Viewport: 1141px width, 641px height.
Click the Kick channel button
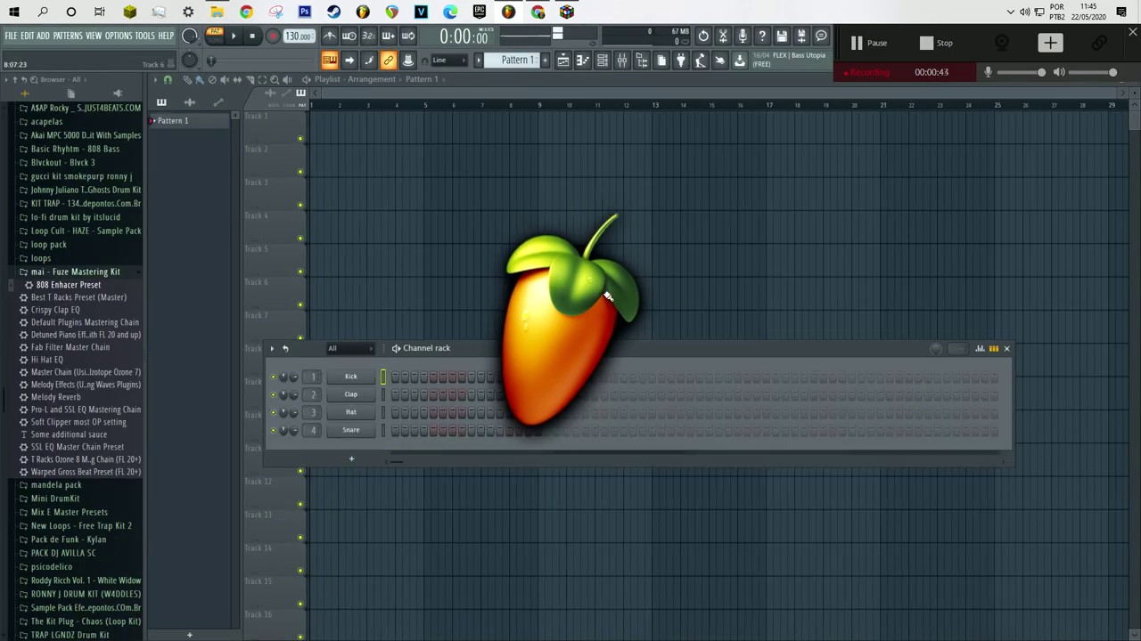click(351, 377)
